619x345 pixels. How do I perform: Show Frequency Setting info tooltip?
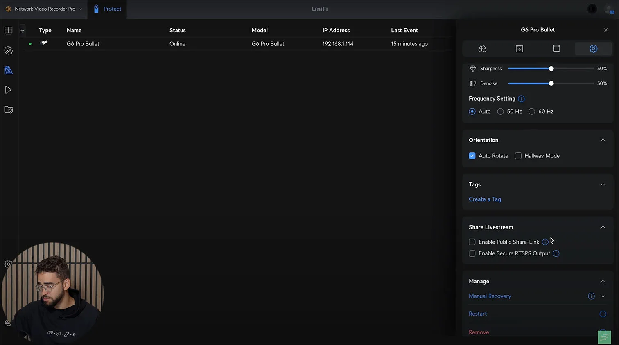[521, 99]
